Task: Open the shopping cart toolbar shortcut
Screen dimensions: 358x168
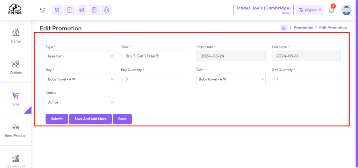Action: (57, 10)
